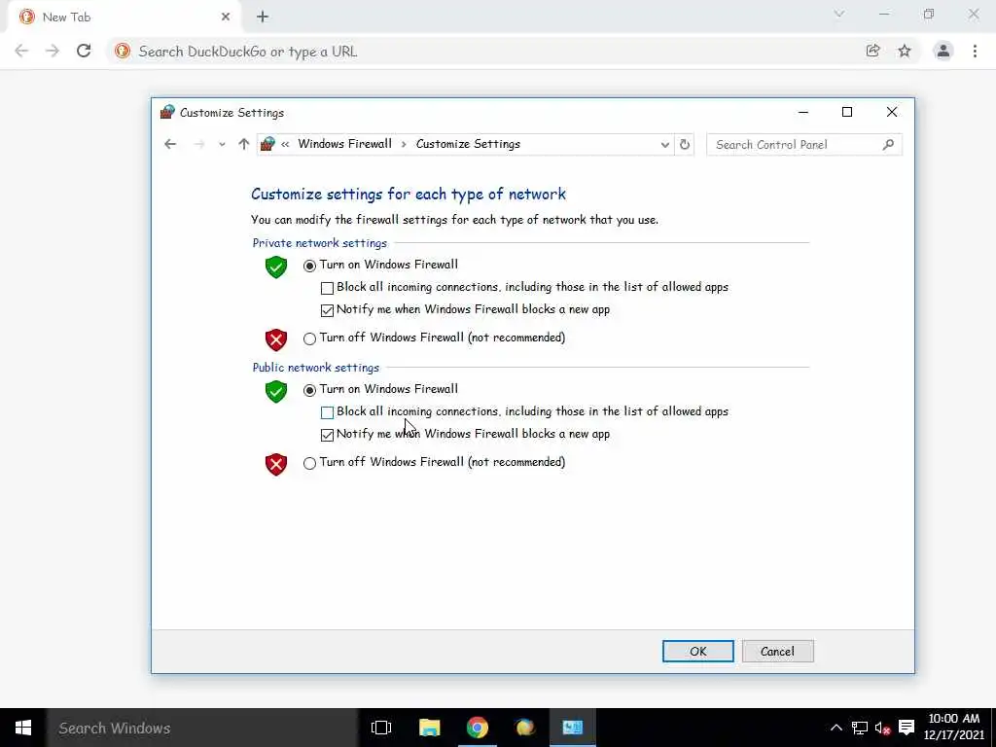Click the firewall icon in the address bar
The image size is (996, 747).
267,144
